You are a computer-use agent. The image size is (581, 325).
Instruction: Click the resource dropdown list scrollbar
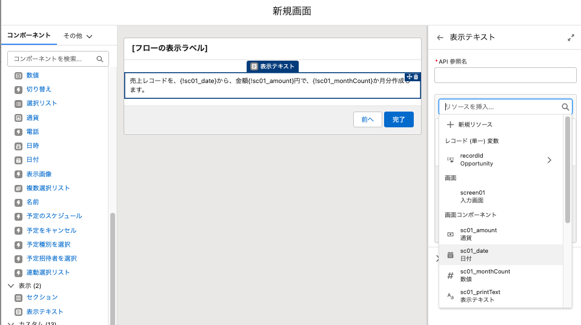pyautogui.click(x=567, y=170)
